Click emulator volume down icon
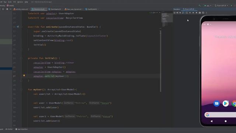 (180, 13)
